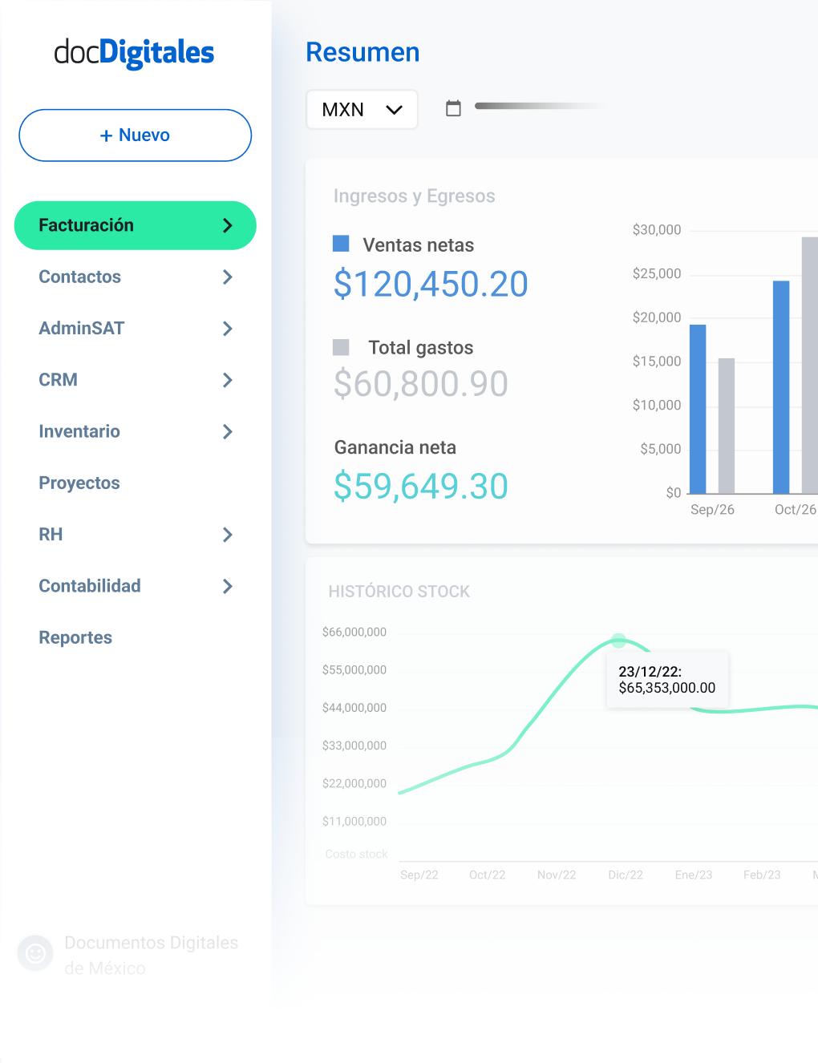Viewport: 818px width, 1063px height.
Task: Open the Reportes menu item
Action: (x=75, y=637)
